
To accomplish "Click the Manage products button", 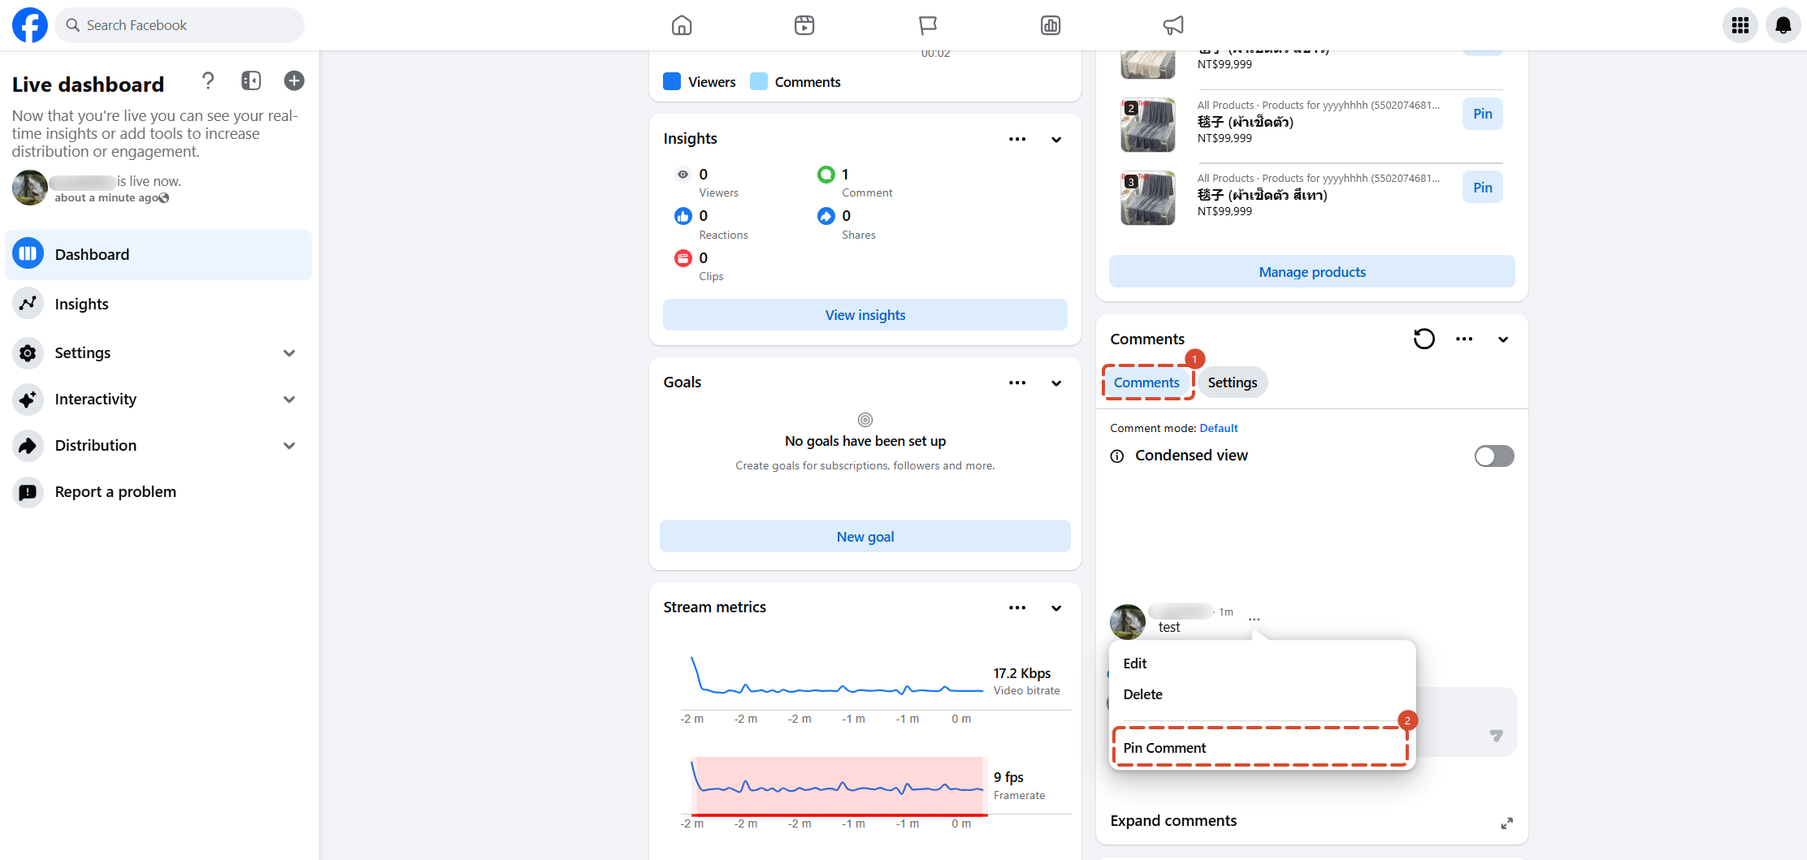I will pos(1312,272).
